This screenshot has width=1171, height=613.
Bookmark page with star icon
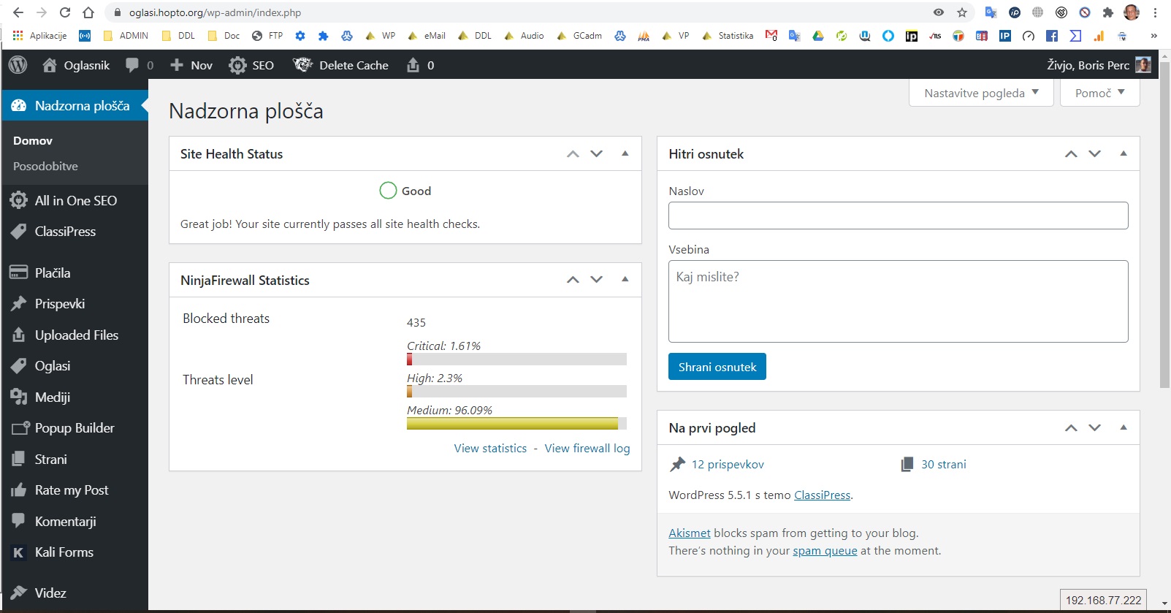(x=962, y=12)
